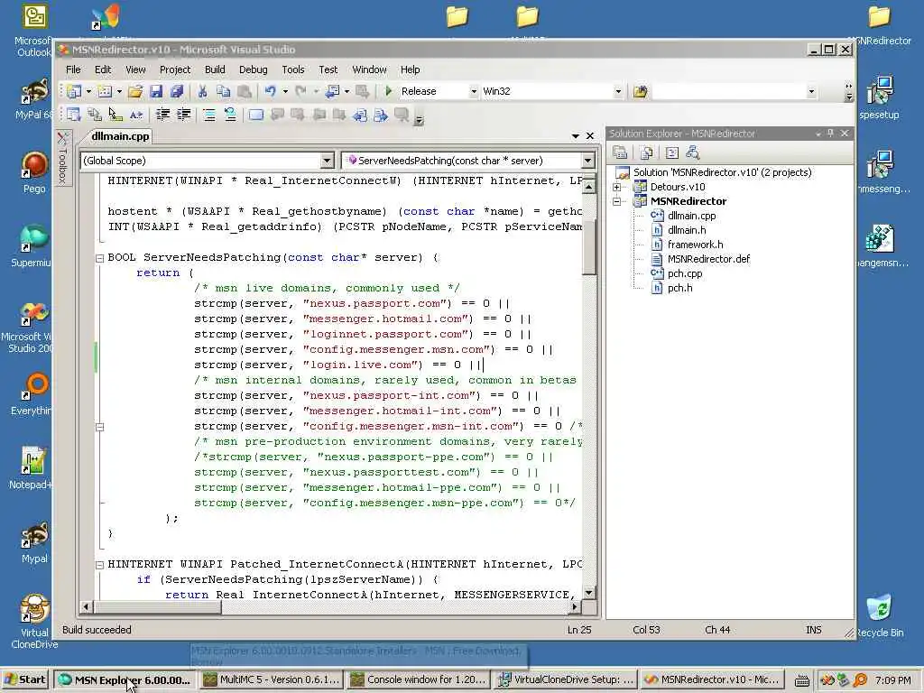924x693 pixels.
Task: Open the Find combo box dropdown arrow
Action: (811, 91)
